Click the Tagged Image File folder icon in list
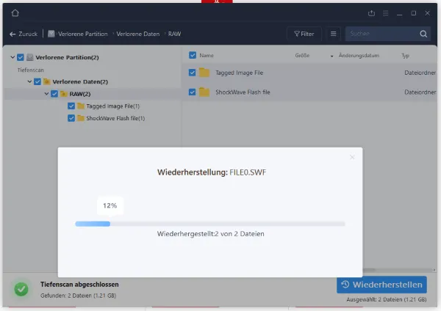 (204, 73)
